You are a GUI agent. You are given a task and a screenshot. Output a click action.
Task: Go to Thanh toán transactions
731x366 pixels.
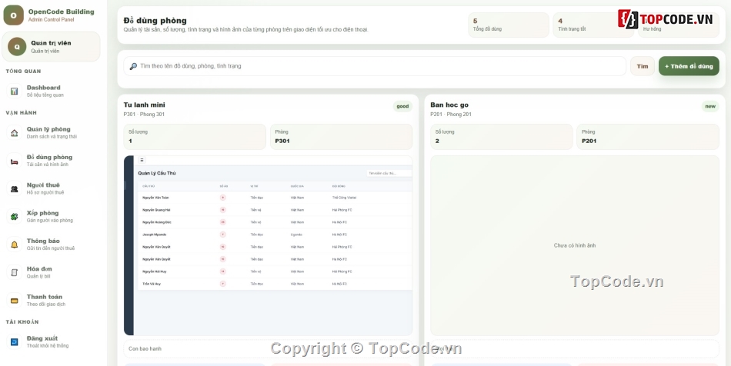tap(53, 301)
